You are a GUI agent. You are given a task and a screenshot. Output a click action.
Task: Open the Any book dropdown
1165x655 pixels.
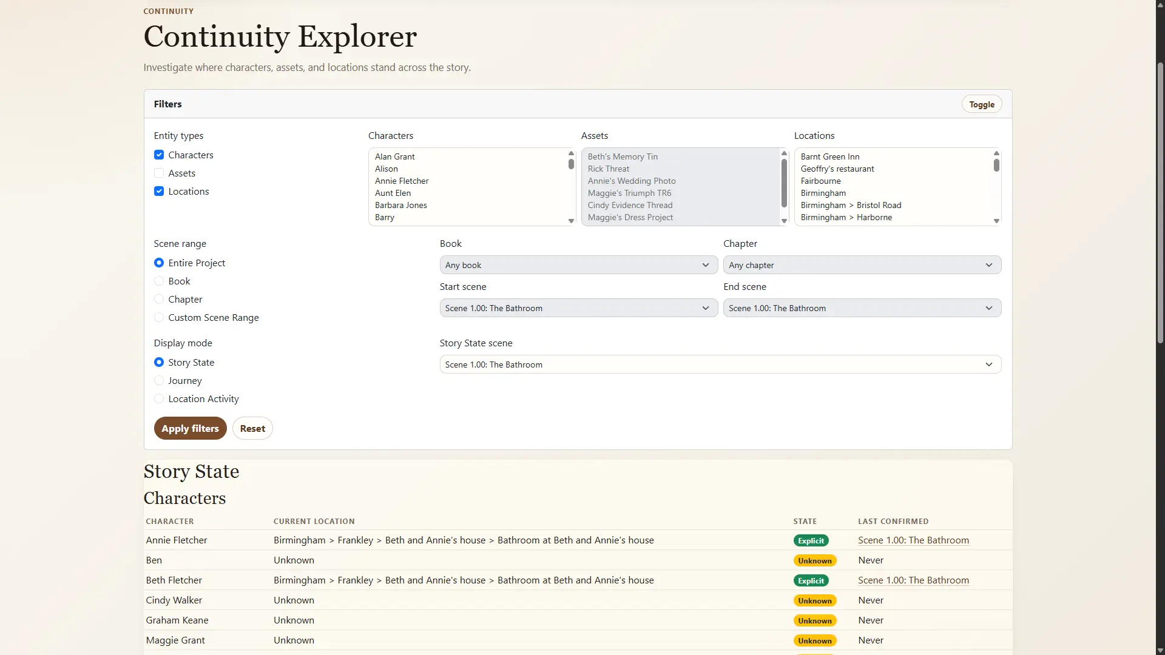(x=578, y=265)
